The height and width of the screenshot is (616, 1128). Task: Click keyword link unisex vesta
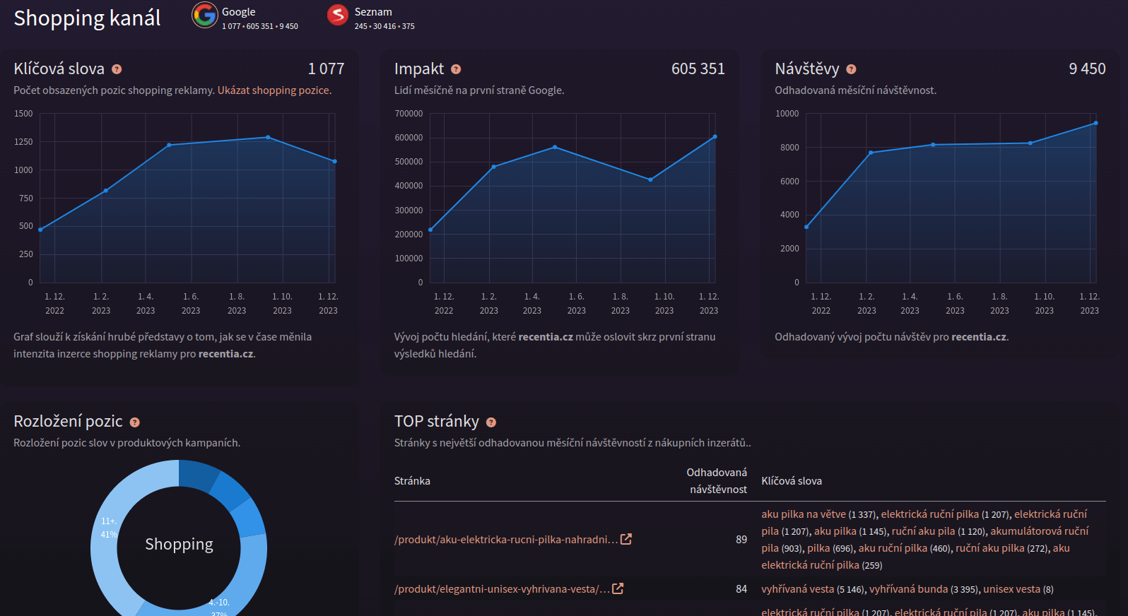(x=1011, y=589)
